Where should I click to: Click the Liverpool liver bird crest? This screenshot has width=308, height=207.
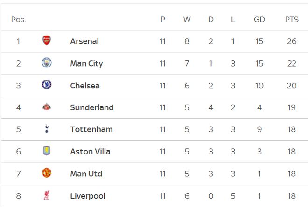tap(46, 196)
